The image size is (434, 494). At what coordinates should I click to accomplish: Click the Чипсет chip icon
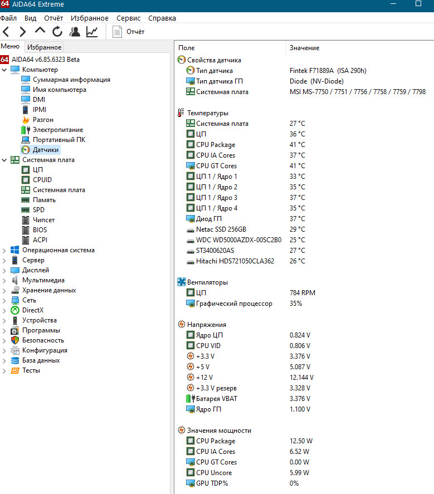tap(26, 220)
